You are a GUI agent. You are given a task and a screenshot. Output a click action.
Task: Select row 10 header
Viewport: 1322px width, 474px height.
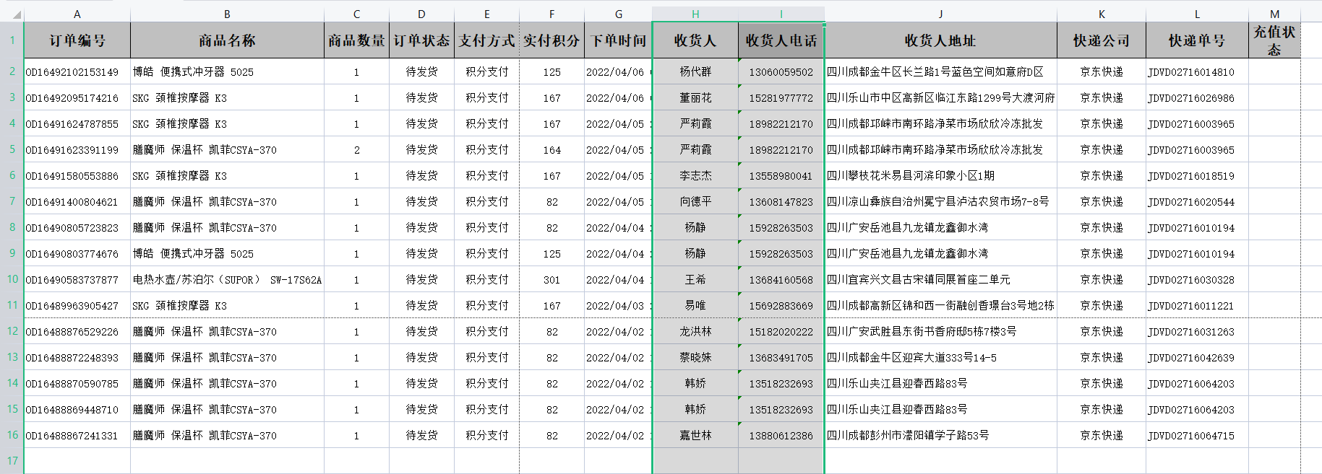click(x=12, y=279)
